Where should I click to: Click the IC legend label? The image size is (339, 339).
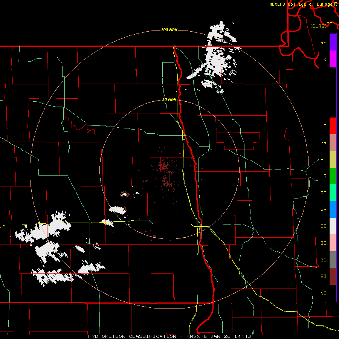(323, 243)
